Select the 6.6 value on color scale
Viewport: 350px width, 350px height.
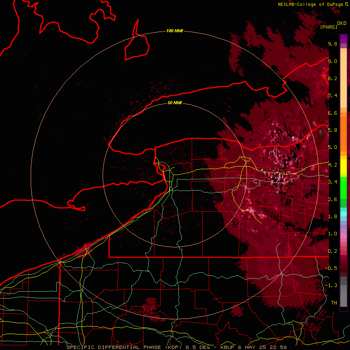332,113
